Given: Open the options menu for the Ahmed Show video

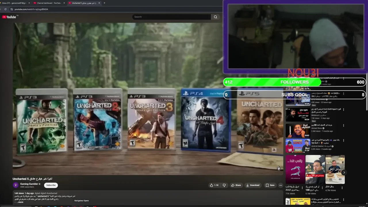Looking at the screenshot, I should [344, 126].
